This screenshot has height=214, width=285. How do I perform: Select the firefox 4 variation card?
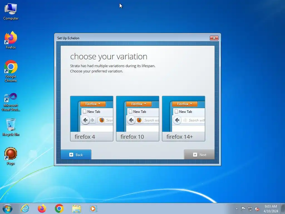click(92, 118)
